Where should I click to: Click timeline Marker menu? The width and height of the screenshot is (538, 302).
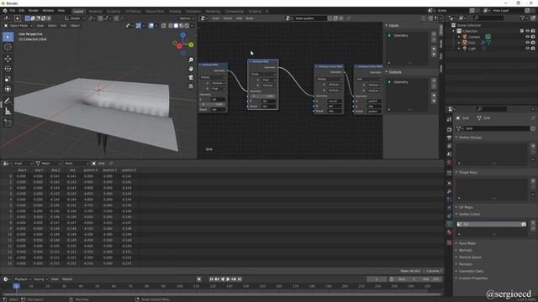67,279
